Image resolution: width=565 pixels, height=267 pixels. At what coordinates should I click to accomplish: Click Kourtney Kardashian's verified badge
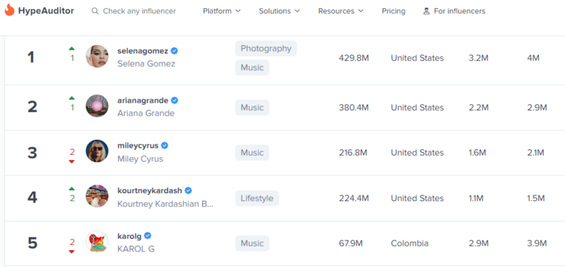point(188,191)
